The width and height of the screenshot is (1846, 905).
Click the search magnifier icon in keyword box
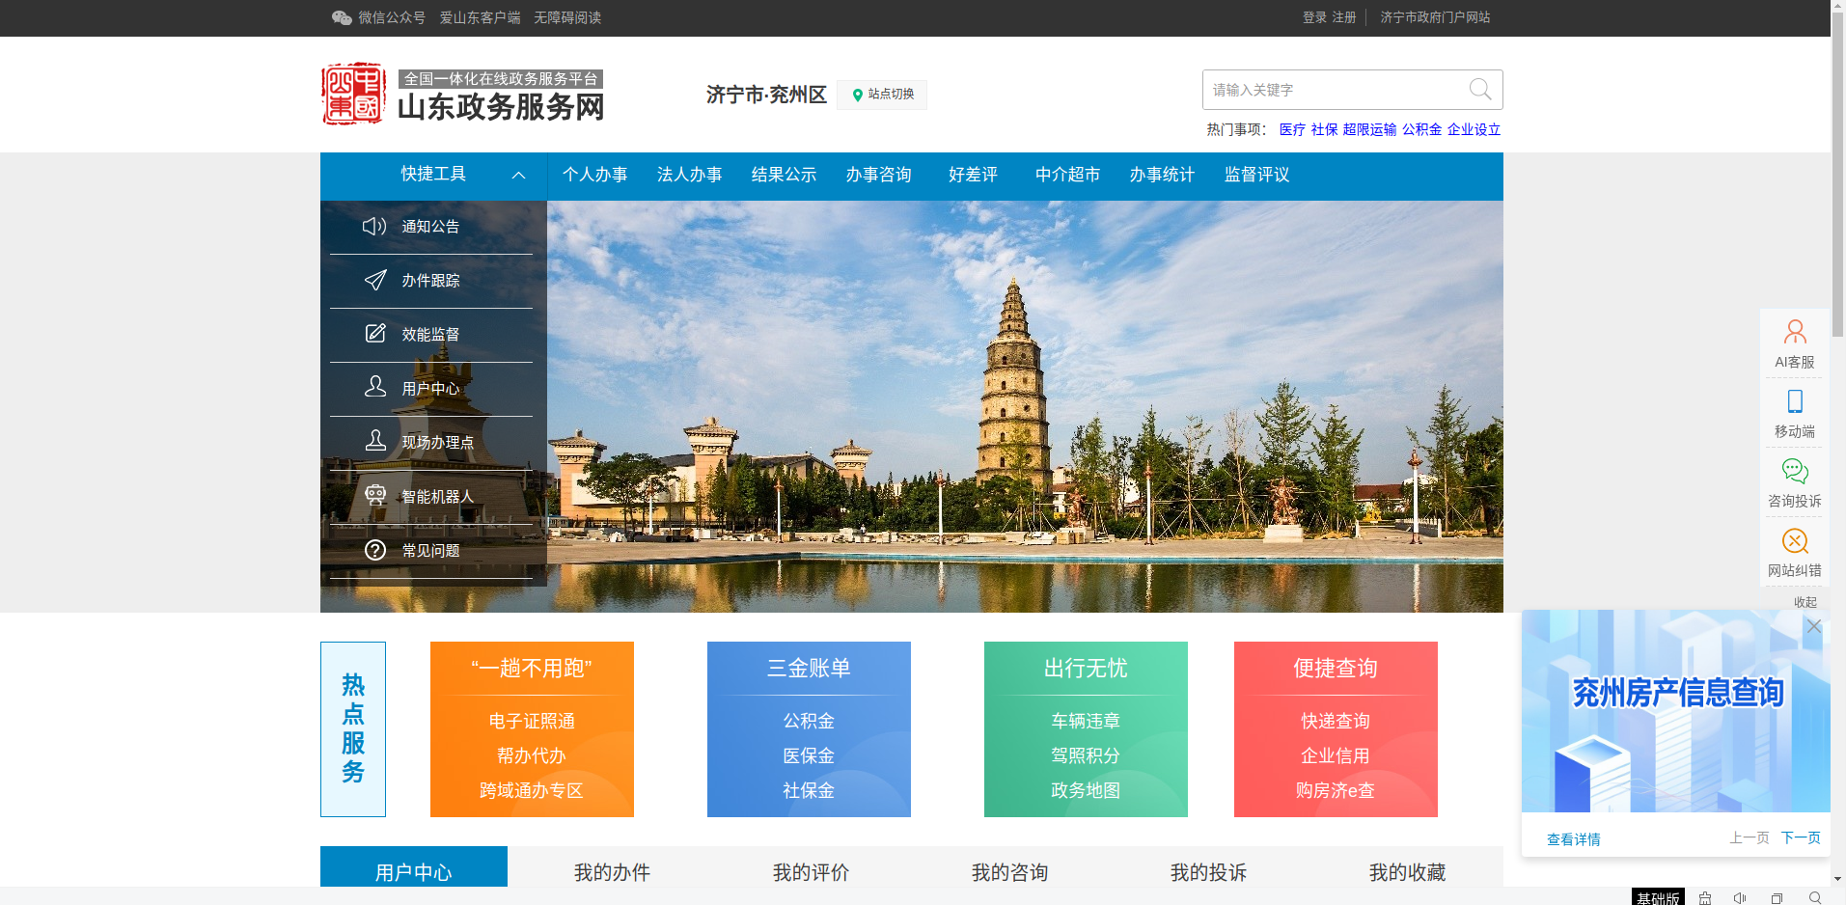[1479, 90]
